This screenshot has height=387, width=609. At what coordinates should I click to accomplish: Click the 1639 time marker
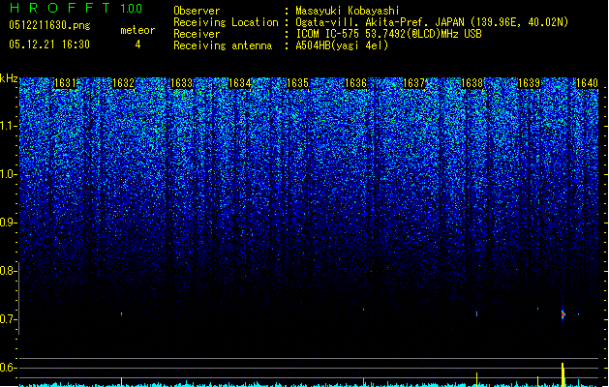pos(530,83)
